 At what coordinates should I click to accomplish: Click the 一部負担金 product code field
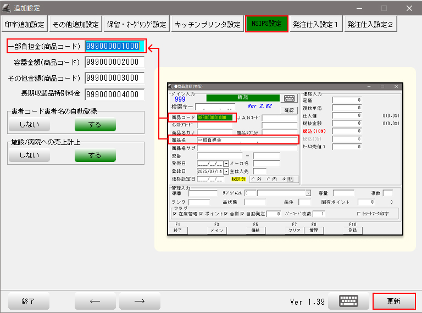click(x=115, y=46)
